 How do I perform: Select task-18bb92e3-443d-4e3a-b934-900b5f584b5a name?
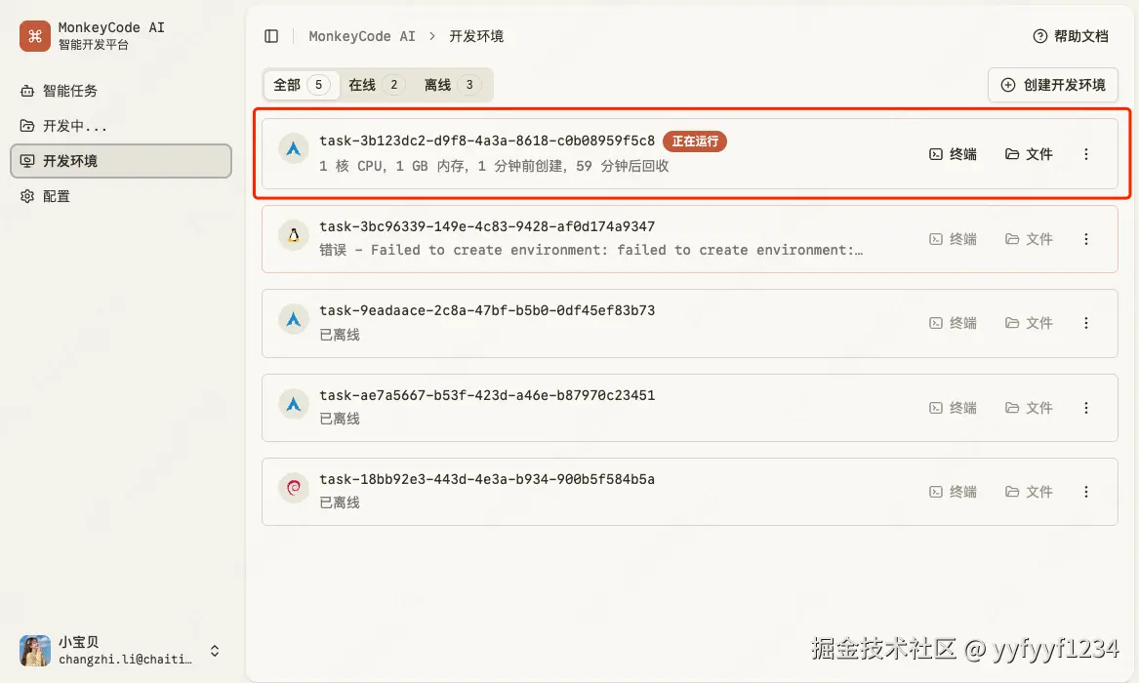tap(487, 479)
